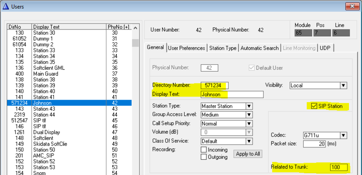Enable Incoming recording checkbox
The image size is (362, 175).
tap(204, 150)
